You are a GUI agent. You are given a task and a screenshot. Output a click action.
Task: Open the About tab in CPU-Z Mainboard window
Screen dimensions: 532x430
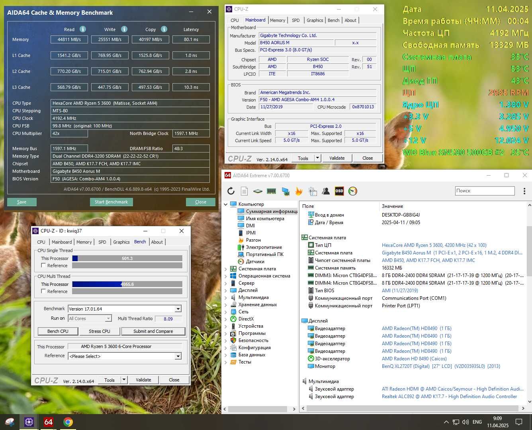tap(350, 20)
